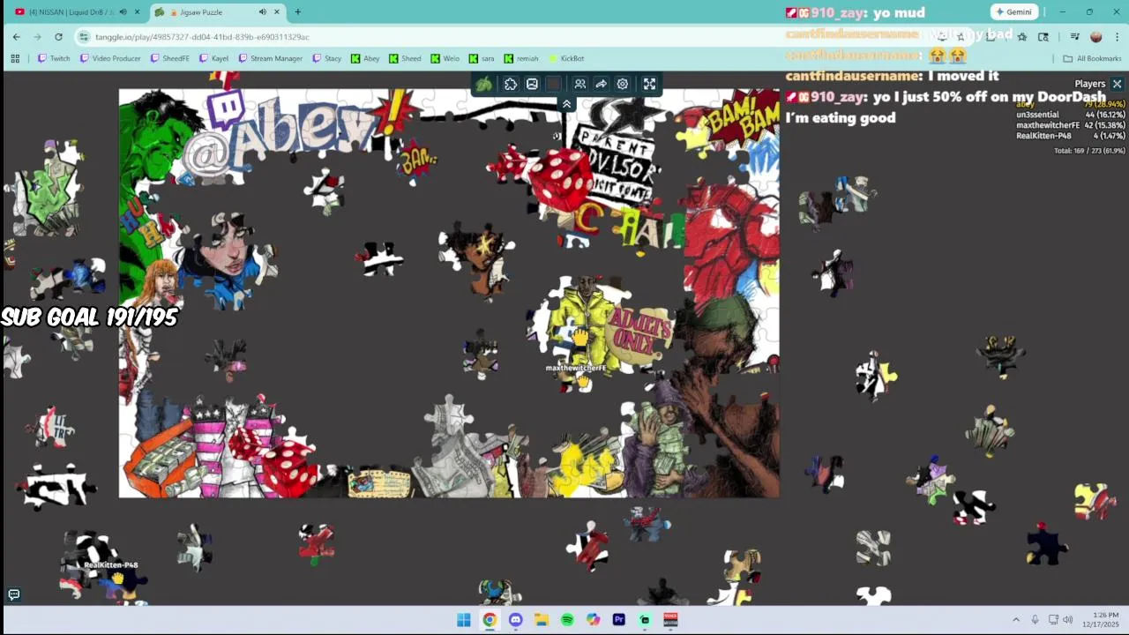This screenshot has width=1129, height=635.
Task: Open the Welo bookmark
Action: point(445,58)
